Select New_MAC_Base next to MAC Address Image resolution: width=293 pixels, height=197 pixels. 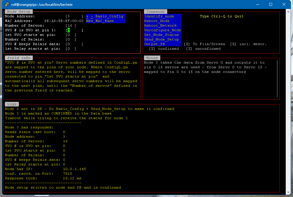coord(100,21)
